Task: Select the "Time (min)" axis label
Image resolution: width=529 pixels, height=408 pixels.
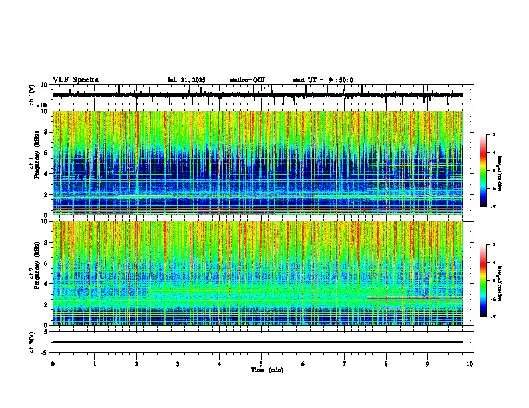Action: 267,370
